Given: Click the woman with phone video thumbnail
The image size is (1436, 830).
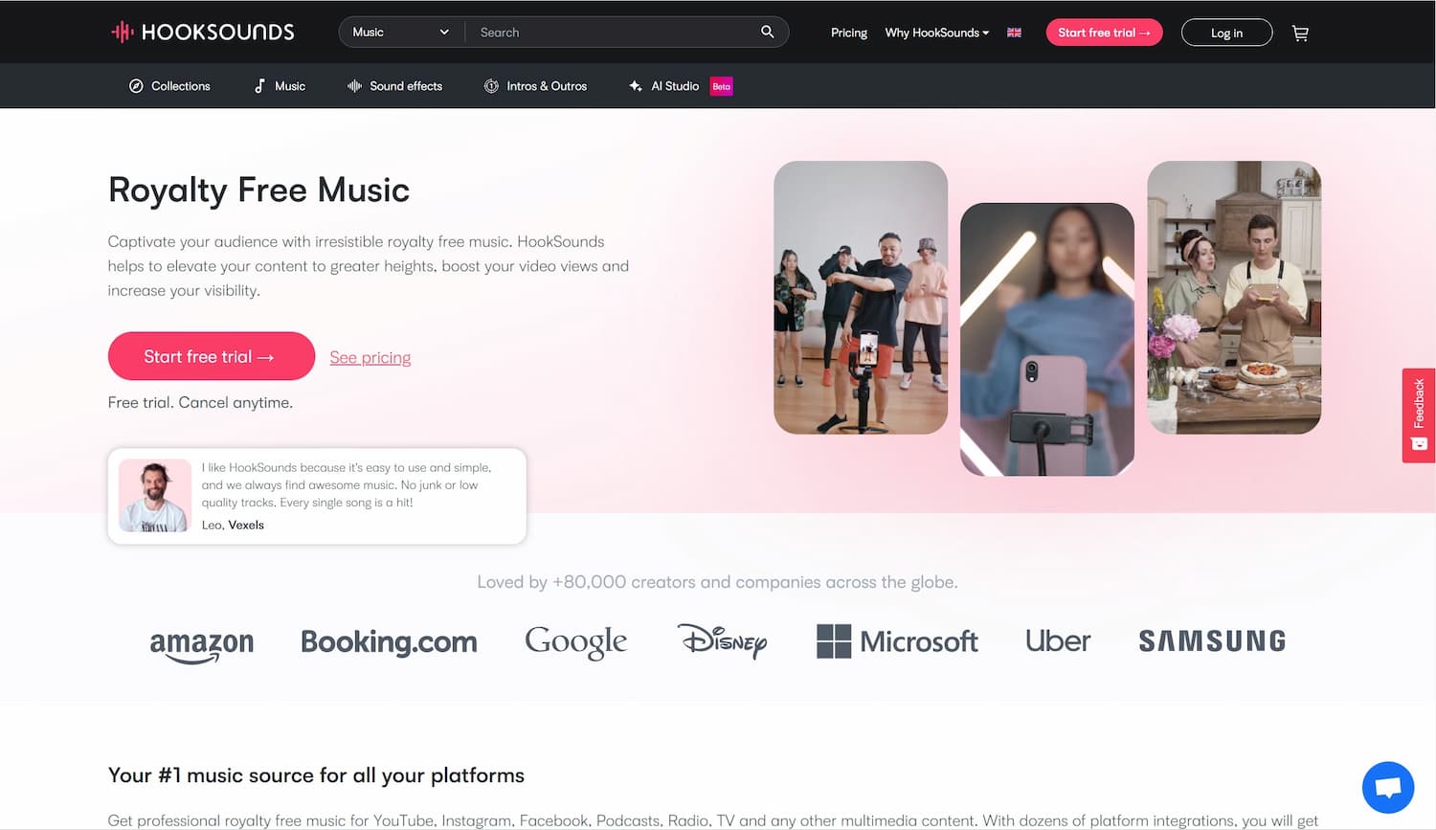Looking at the screenshot, I should (1047, 339).
